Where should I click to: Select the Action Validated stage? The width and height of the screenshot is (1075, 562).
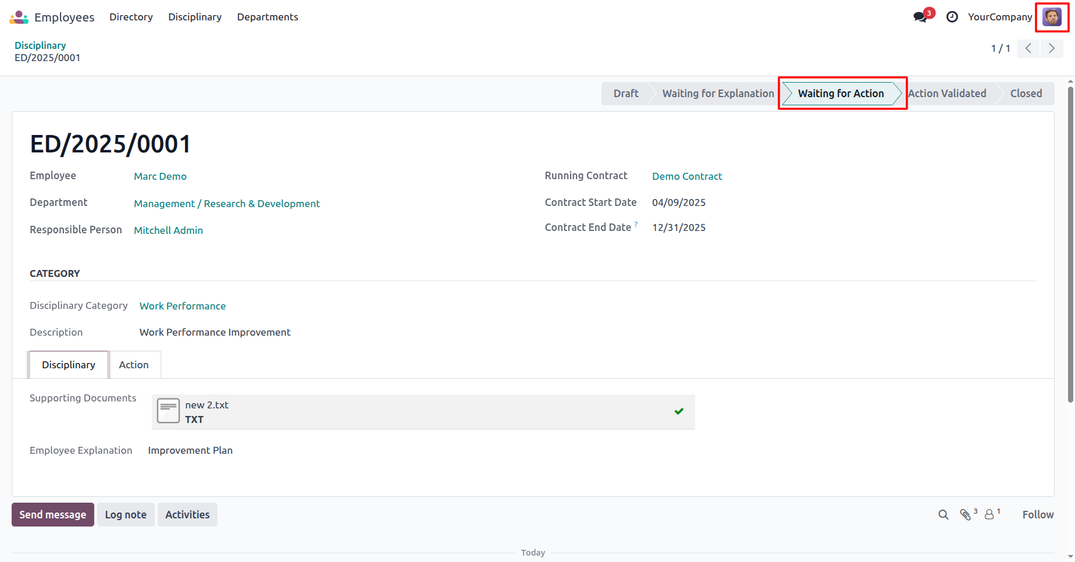click(x=947, y=94)
